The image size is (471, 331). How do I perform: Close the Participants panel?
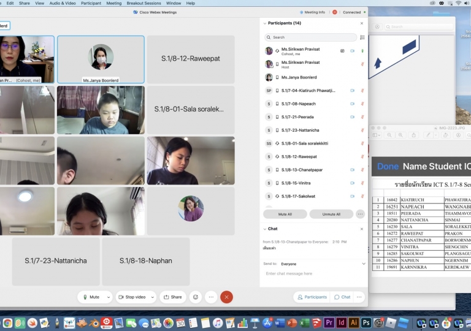pos(362,23)
